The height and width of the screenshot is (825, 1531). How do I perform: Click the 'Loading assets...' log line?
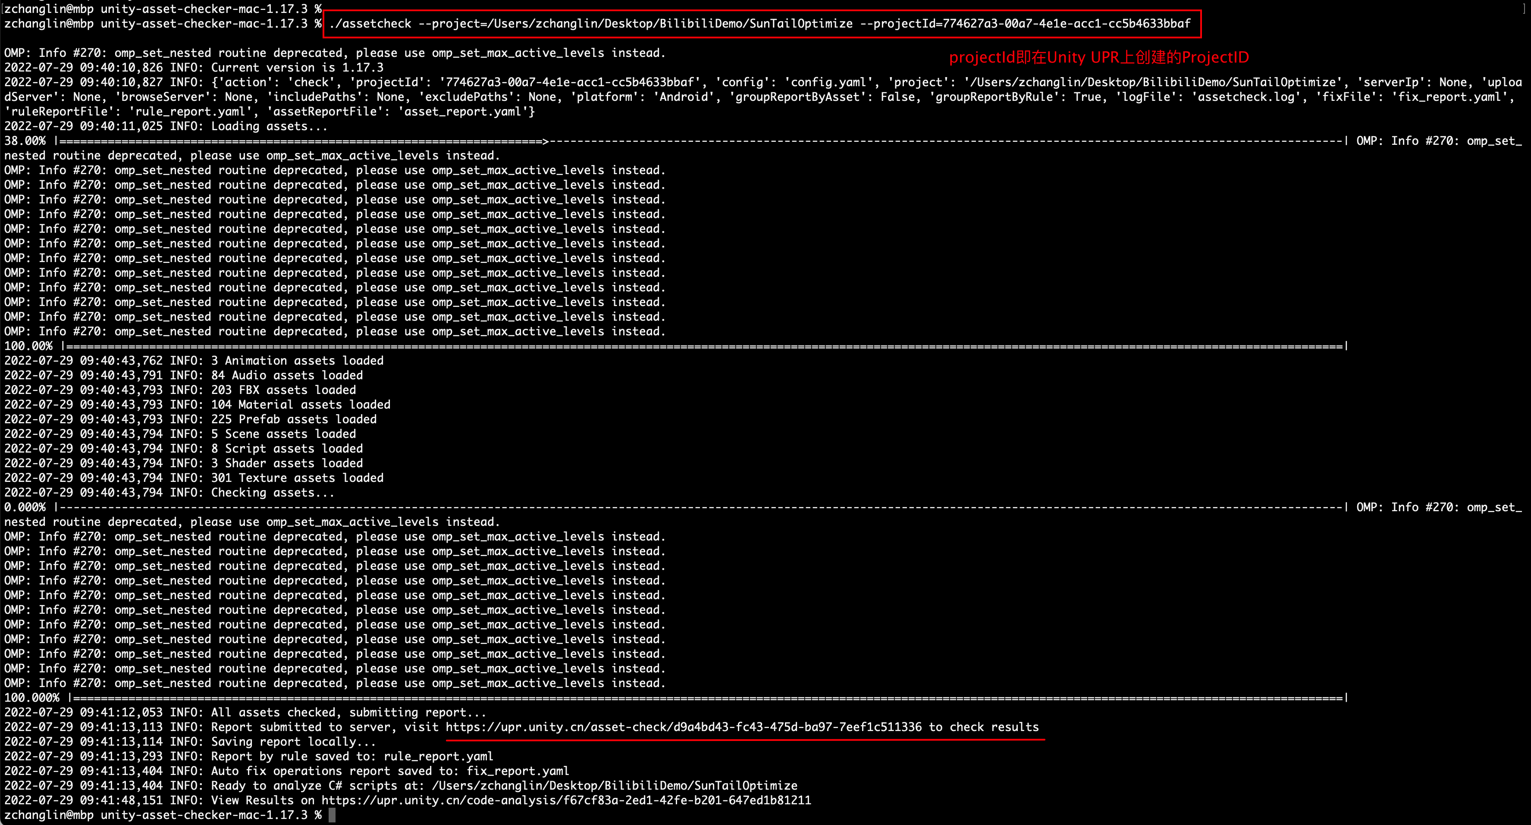click(268, 127)
